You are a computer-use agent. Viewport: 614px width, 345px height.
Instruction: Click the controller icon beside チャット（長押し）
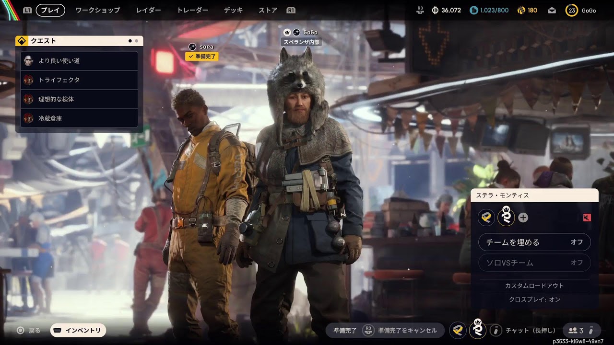pyautogui.click(x=496, y=330)
